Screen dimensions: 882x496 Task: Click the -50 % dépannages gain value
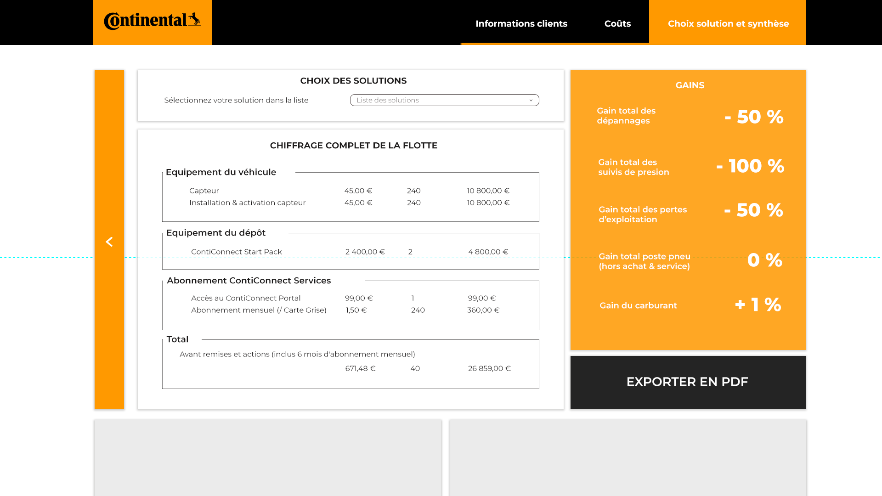(x=754, y=117)
